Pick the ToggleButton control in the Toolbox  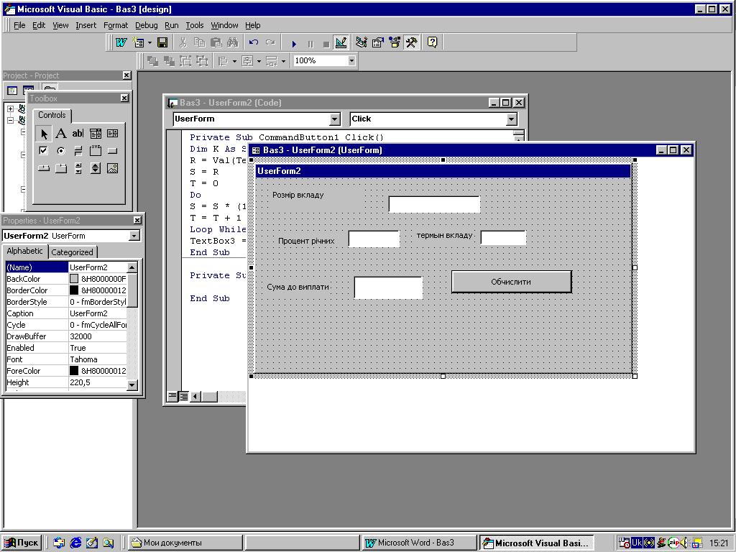click(x=78, y=151)
